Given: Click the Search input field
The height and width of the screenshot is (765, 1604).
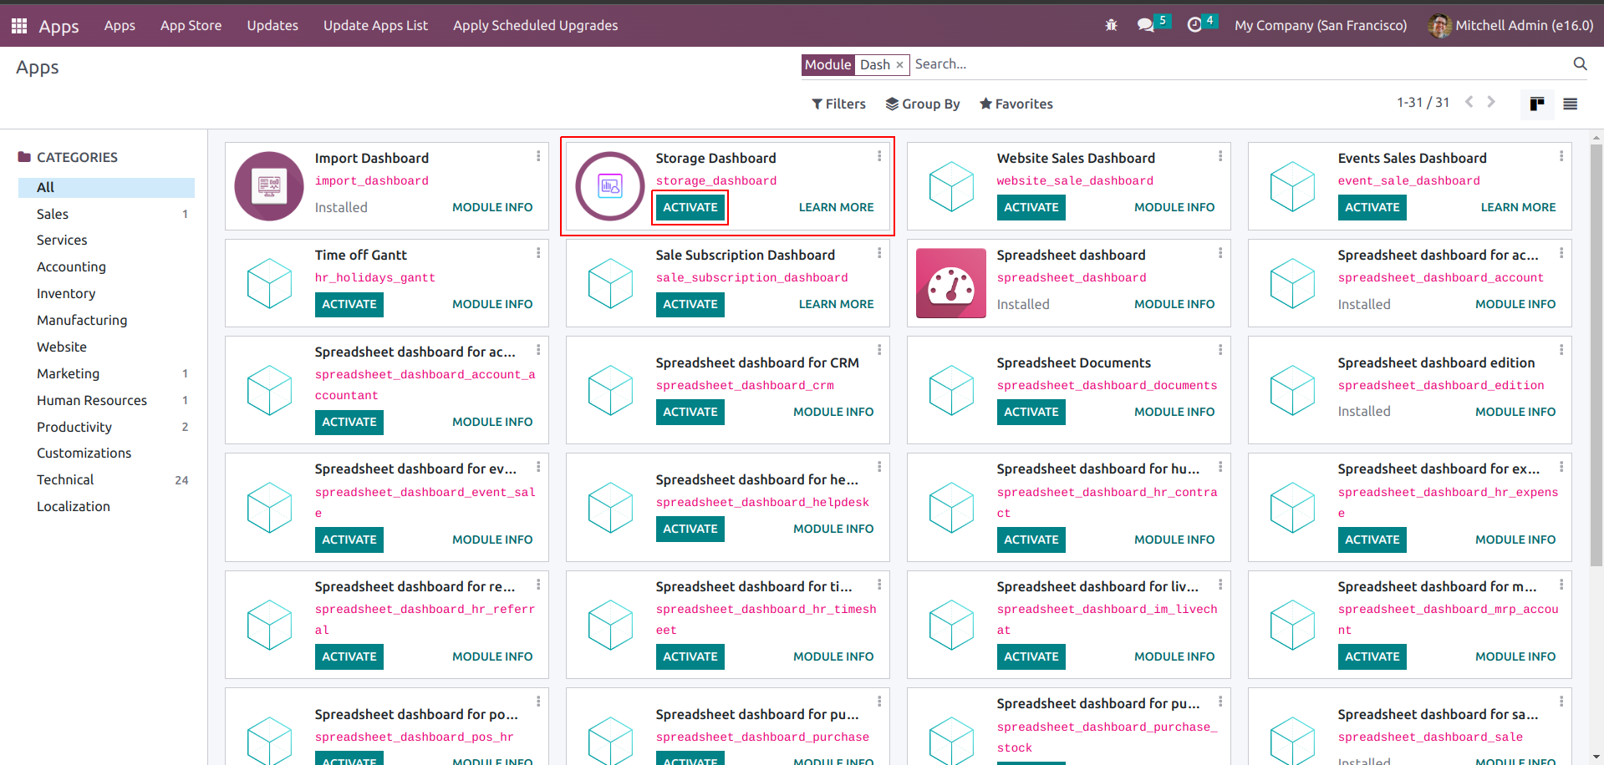Looking at the screenshot, I should click(x=1237, y=64).
